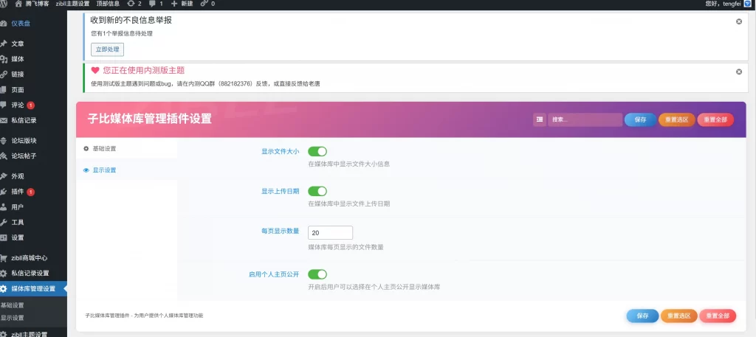
Task: Click the bottom 重置全部 button
Action: tap(718, 316)
